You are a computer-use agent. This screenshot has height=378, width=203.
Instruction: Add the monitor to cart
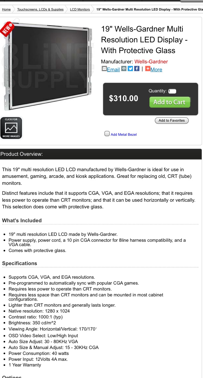170,102
